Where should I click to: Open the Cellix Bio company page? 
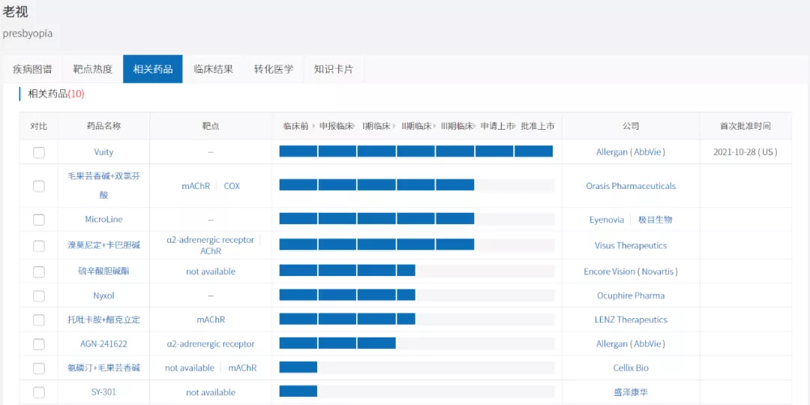point(631,368)
